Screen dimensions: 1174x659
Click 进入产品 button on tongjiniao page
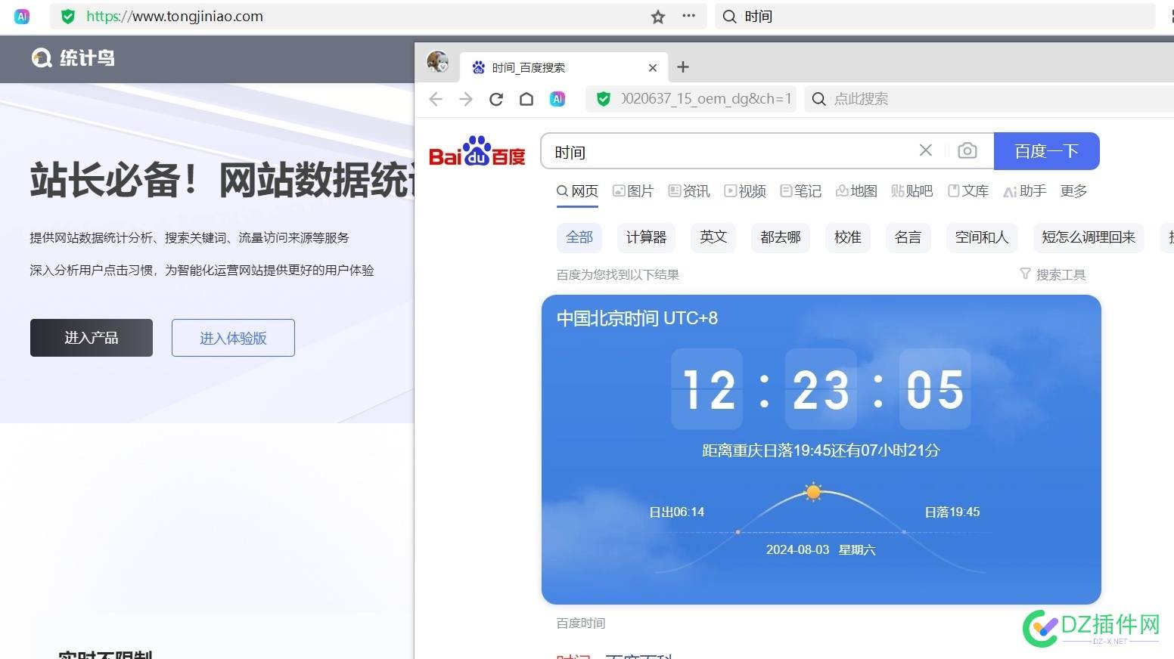(92, 338)
